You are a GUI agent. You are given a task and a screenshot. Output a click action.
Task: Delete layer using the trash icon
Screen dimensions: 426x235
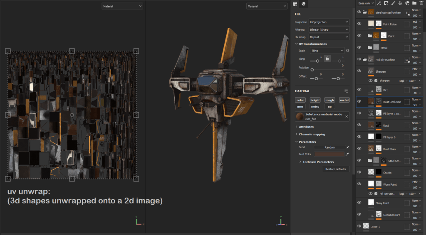421,3
